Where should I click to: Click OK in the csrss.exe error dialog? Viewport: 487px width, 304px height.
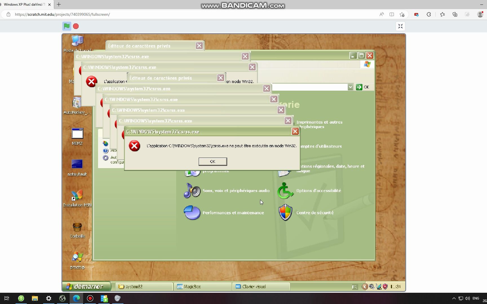tap(213, 162)
